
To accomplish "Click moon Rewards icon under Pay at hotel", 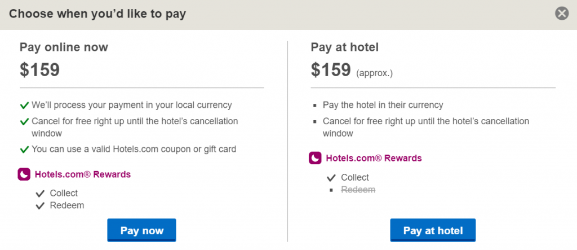I will pos(316,158).
